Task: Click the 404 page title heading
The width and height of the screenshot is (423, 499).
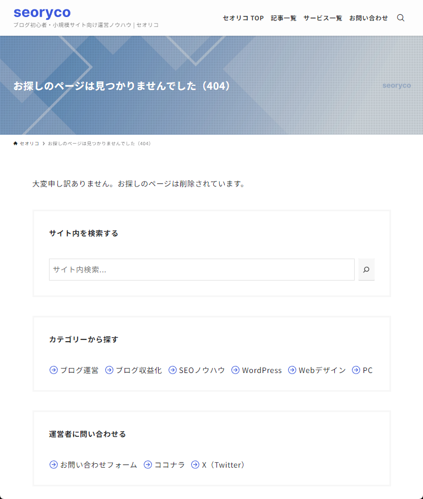Action: [121, 86]
